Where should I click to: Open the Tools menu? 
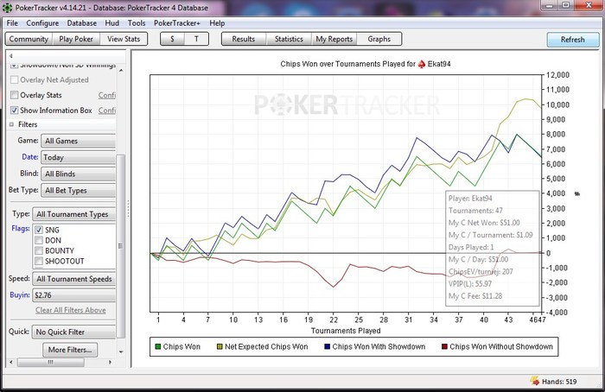(137, 23)
